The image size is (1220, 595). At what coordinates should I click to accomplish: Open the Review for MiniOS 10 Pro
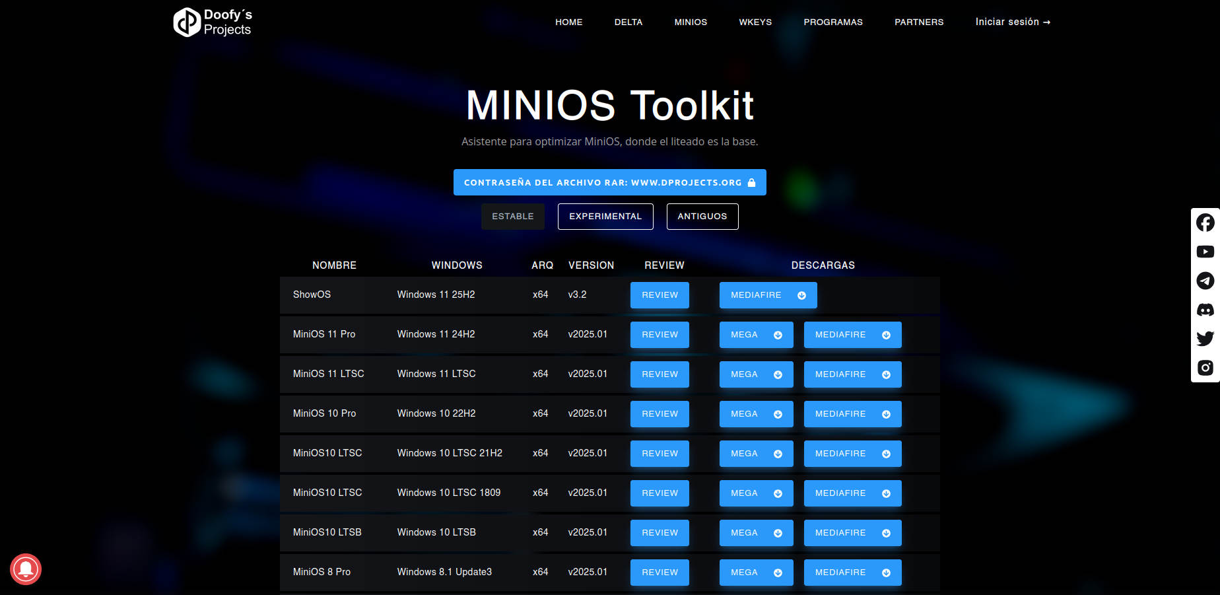click(x=660, y=414)
